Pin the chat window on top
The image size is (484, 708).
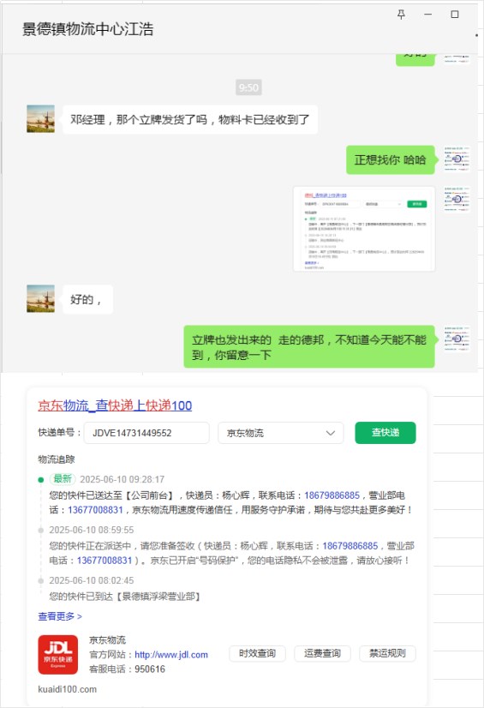tap(401, 15)
